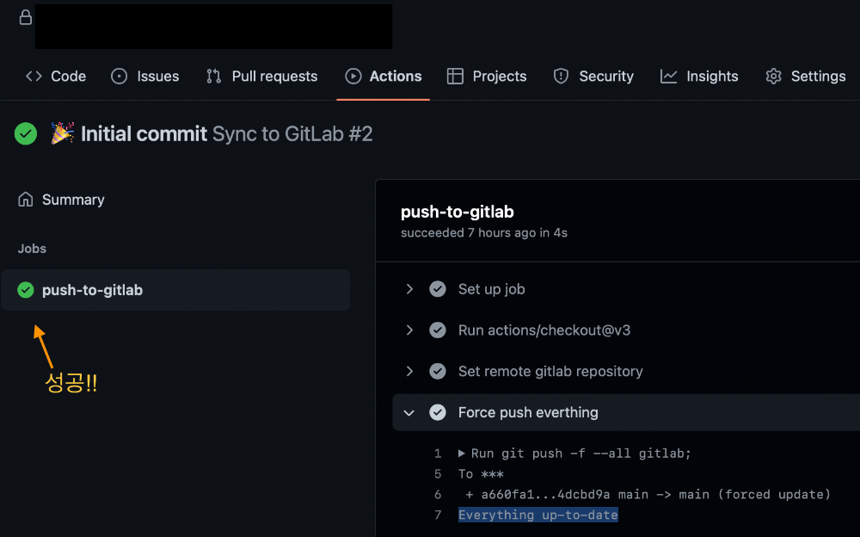Click the workflow run success status icon
Image resolution: width=860 pixels, height=537 pixels.
pos(26,133)
